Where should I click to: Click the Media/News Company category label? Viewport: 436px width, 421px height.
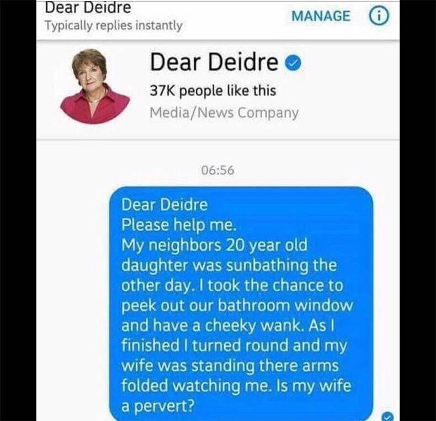[x=224, y=113]
